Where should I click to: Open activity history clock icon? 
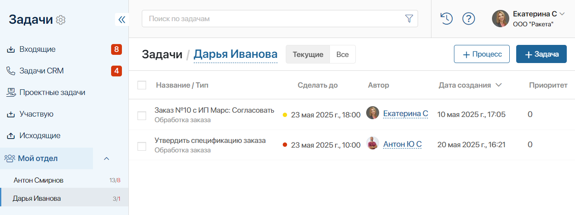click(446, 19)
